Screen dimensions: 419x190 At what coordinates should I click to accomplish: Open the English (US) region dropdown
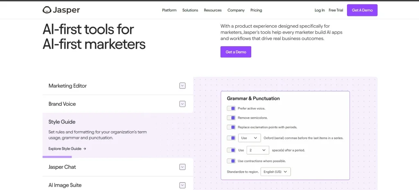click(x=275, y=172)
